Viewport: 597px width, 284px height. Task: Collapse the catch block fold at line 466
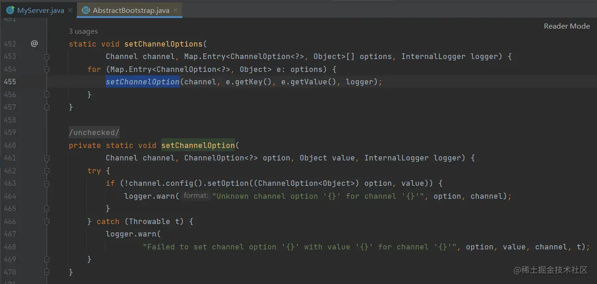point(47,221)
